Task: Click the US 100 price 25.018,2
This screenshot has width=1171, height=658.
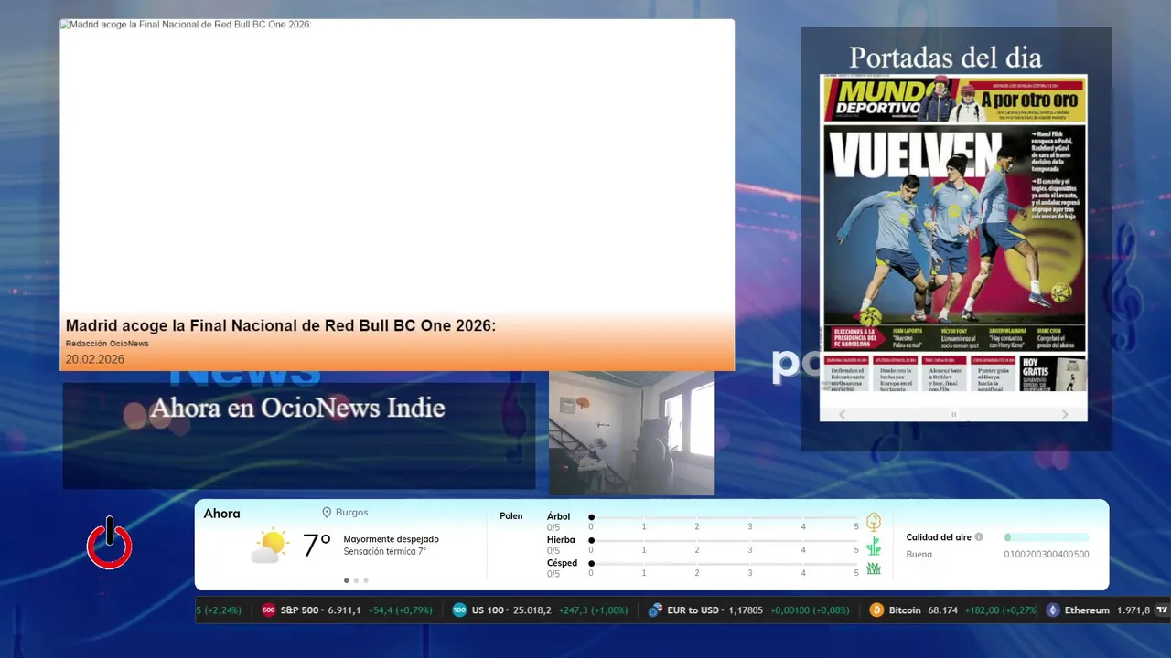Action: tap(532, 610)
